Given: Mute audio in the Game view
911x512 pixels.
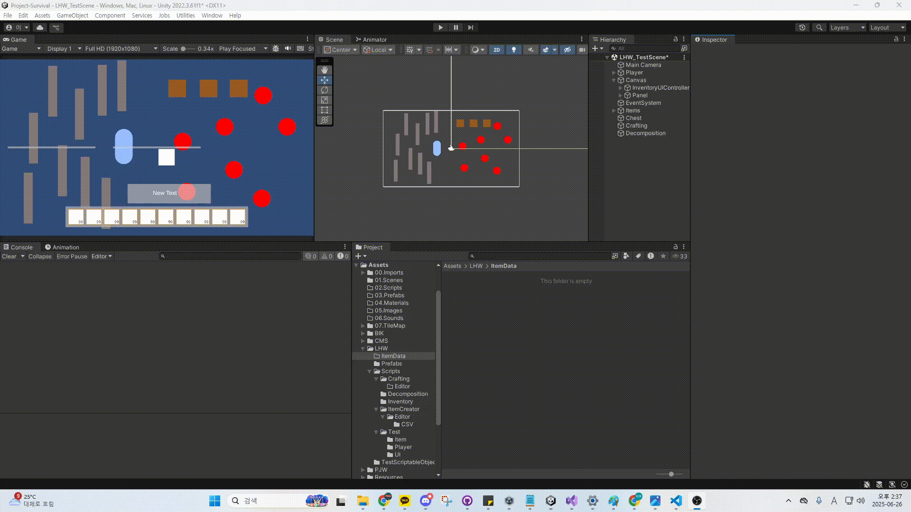Looking at the screenshot, I should [x=288, y=49].
